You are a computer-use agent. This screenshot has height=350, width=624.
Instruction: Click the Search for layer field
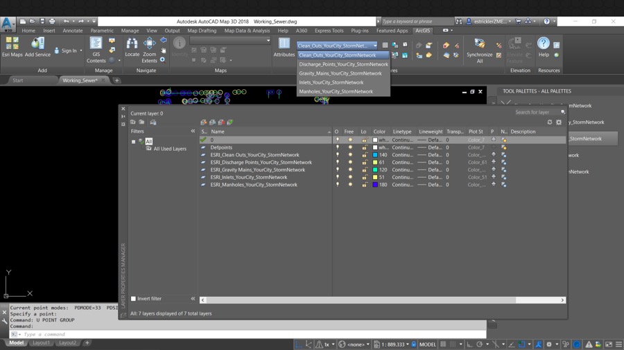[537, 112]
